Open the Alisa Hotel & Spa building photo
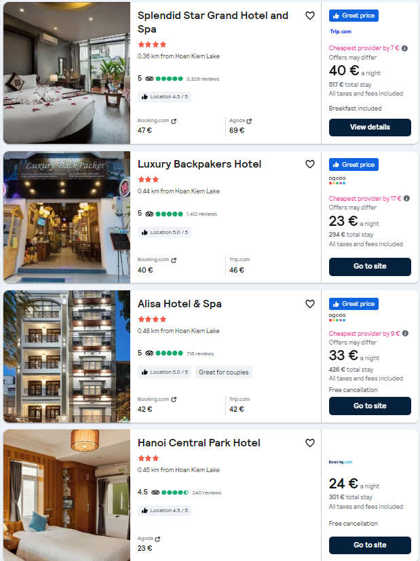Image resolution: width=420 pixels, height=561 pixels. (67, 356)
